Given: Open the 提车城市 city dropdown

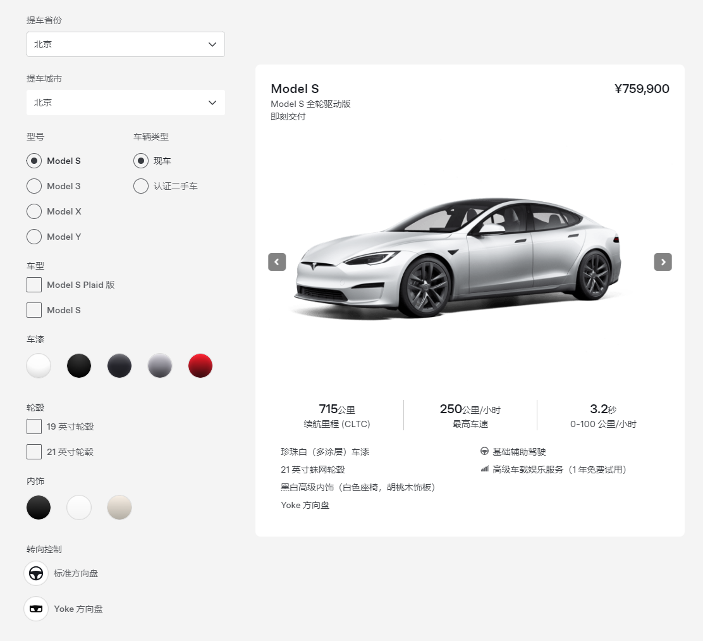Looking at the screenshot, I should 125,103.
